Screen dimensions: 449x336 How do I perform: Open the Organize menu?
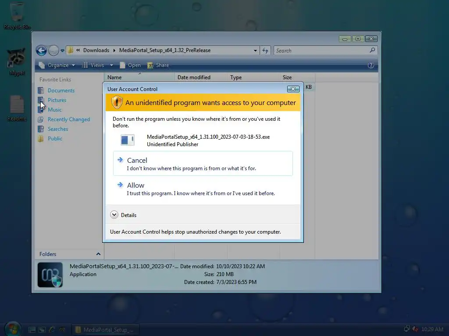57,65
